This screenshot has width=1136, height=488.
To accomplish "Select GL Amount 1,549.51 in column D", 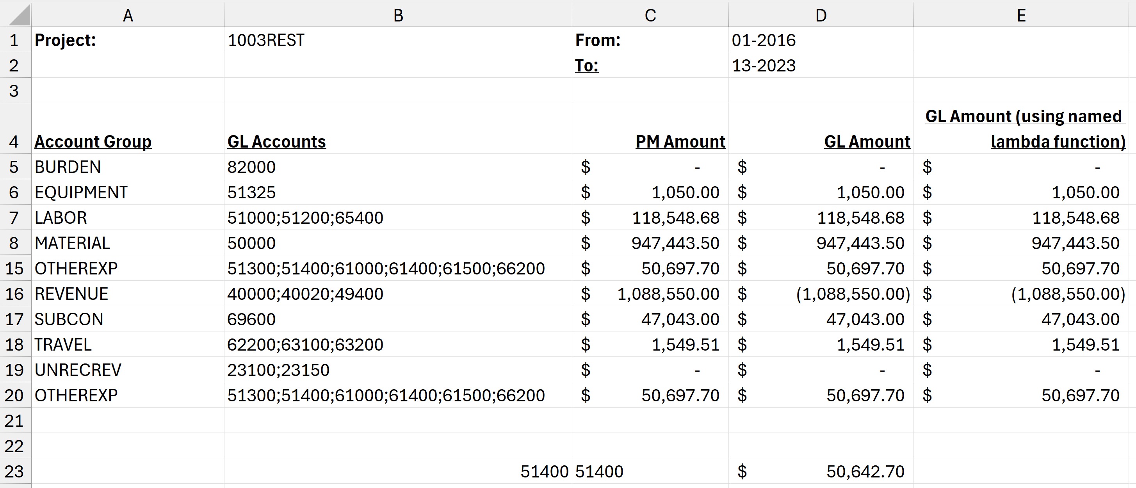I will [x=821, y=344].
